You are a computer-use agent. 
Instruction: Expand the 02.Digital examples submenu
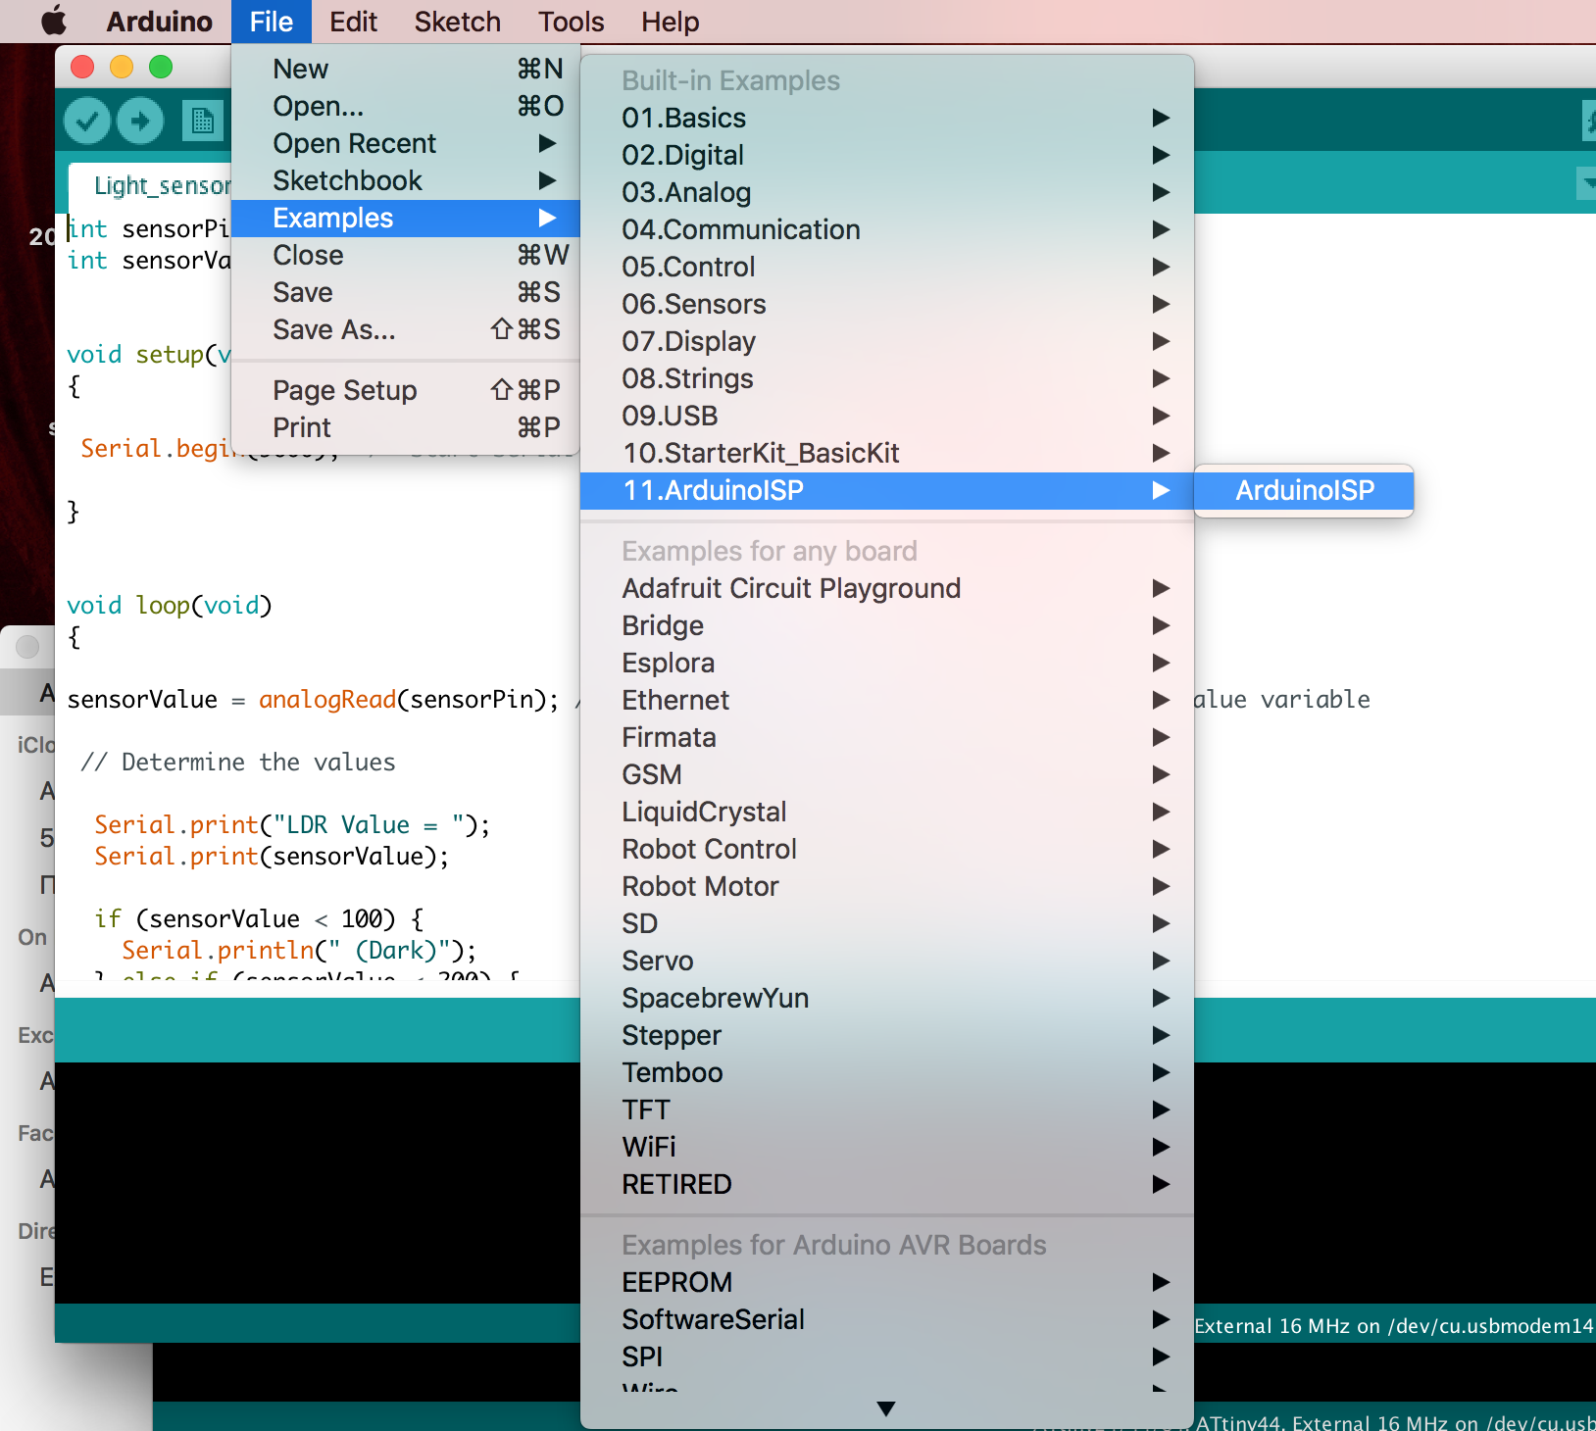pyautogui.click(x=887, y=155)
